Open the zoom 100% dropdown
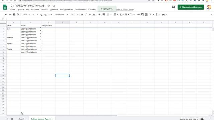 pyautogui.click(x=26, y=14)
